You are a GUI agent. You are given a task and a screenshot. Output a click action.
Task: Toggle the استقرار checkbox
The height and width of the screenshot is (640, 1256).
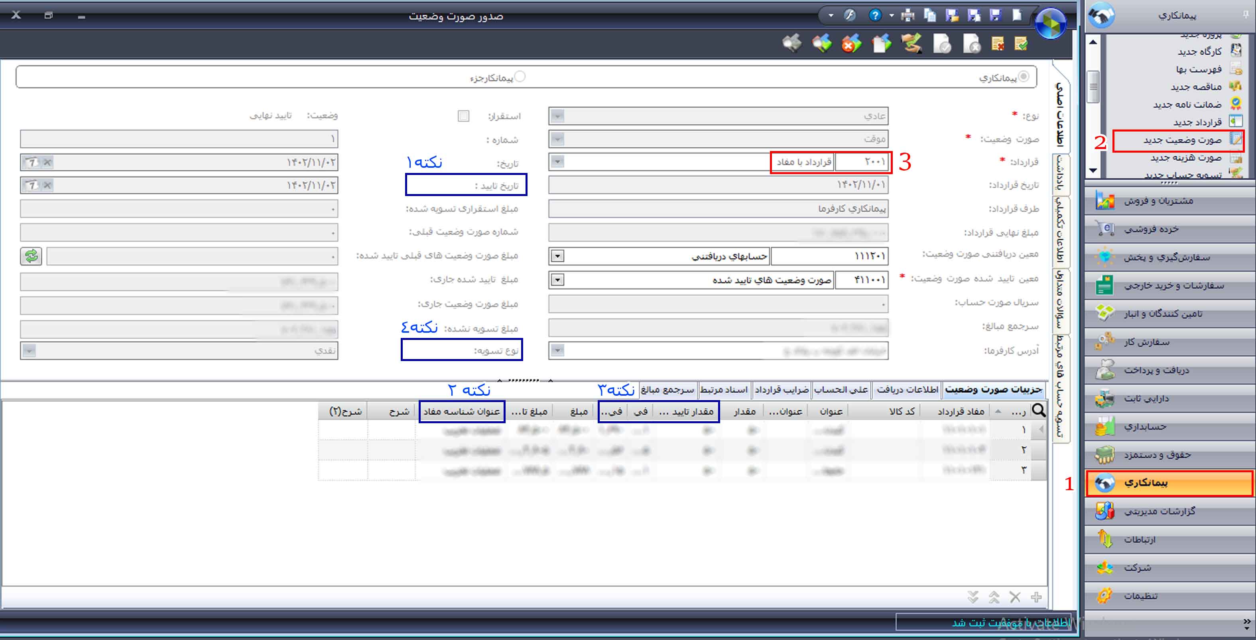click(464, 116)
